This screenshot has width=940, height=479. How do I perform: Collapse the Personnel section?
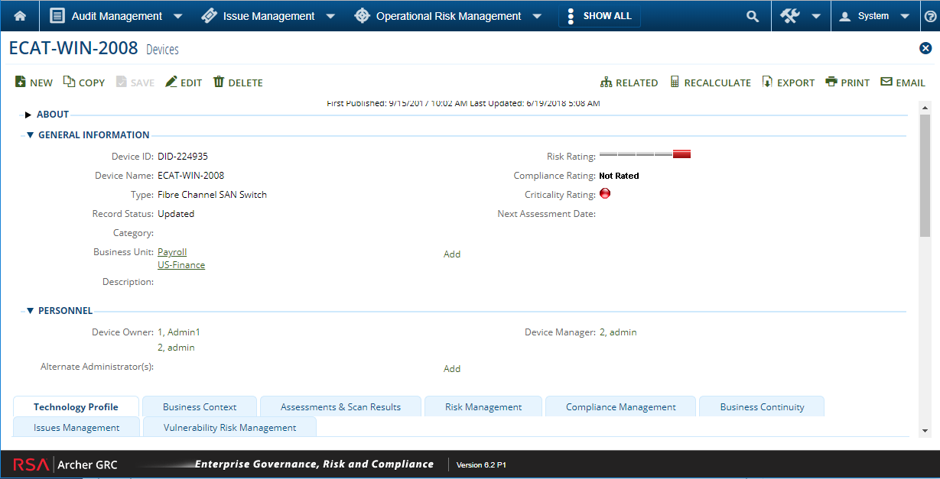pyautogui.click(x=30, y=311)
